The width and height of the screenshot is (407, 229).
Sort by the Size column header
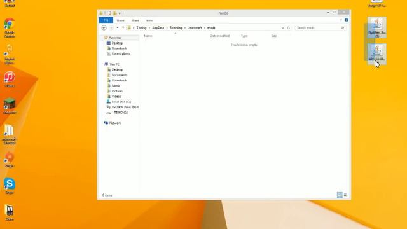(x=274, y=36)
